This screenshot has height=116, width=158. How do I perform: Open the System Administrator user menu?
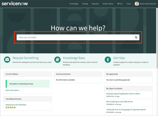click(148, 4)
